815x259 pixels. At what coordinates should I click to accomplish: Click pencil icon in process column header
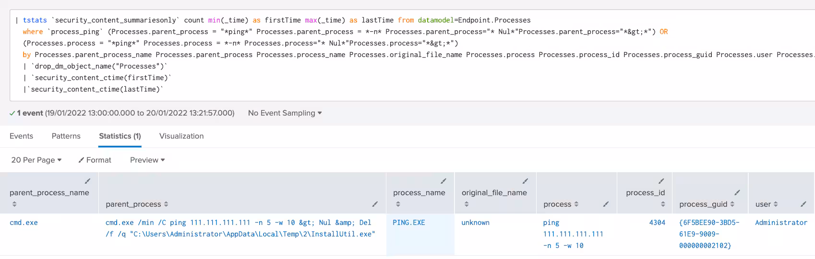pos(606,204)
